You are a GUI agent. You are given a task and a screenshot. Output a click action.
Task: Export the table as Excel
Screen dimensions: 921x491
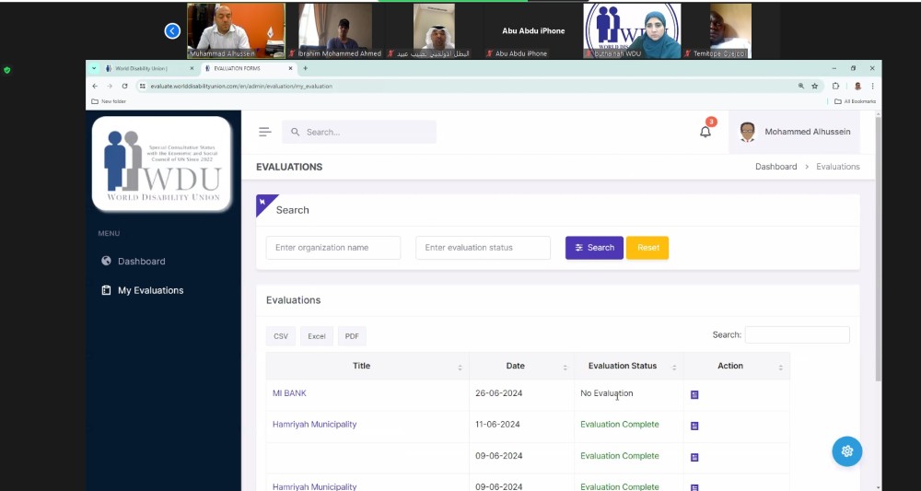pyautogui.click(x=317, y=336)
